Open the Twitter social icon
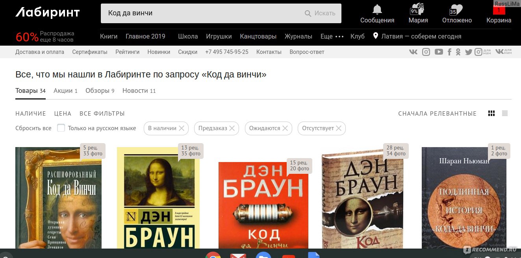Viewport: 521px width, 258px height. point(468,52)
